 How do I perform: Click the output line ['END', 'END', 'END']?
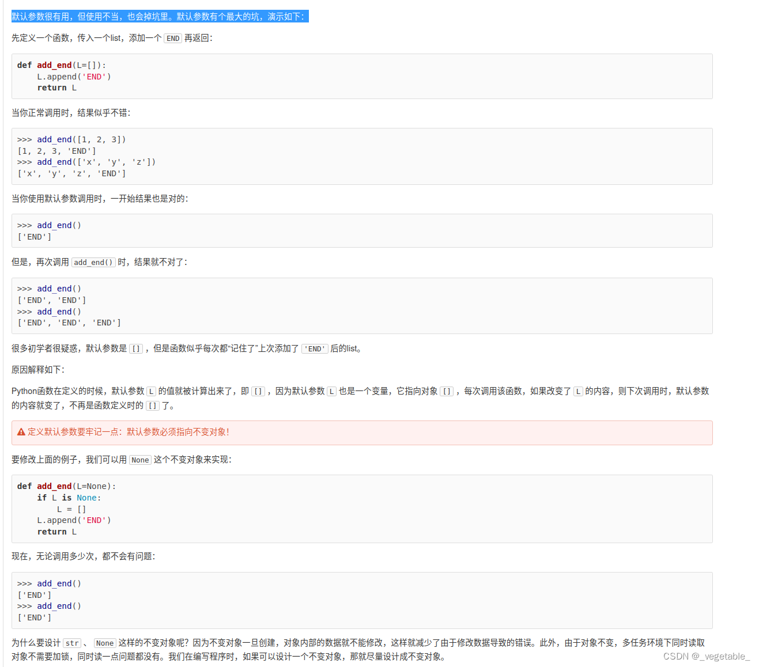click(69, 323)
